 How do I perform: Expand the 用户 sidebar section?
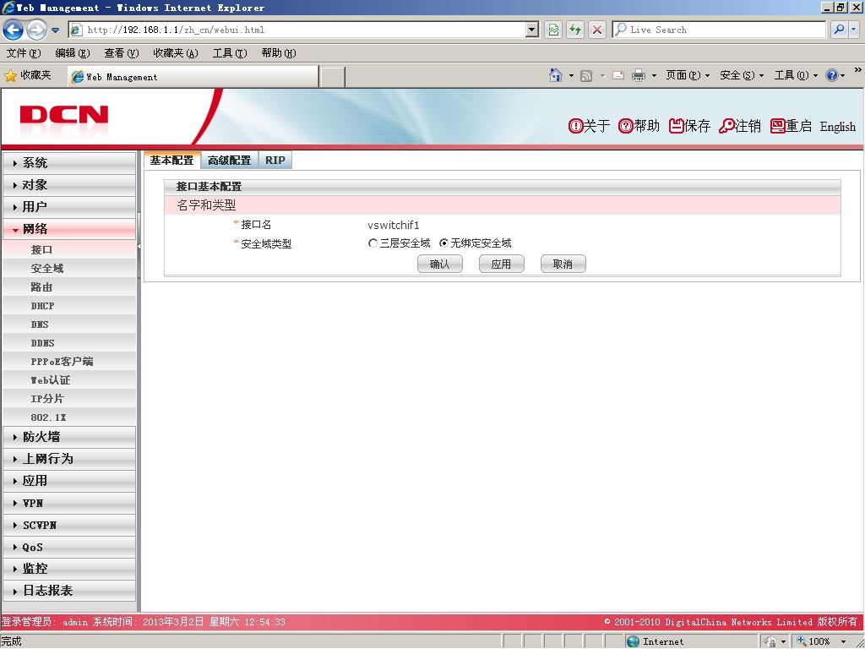pyautogui.click(x=69, y=207)
